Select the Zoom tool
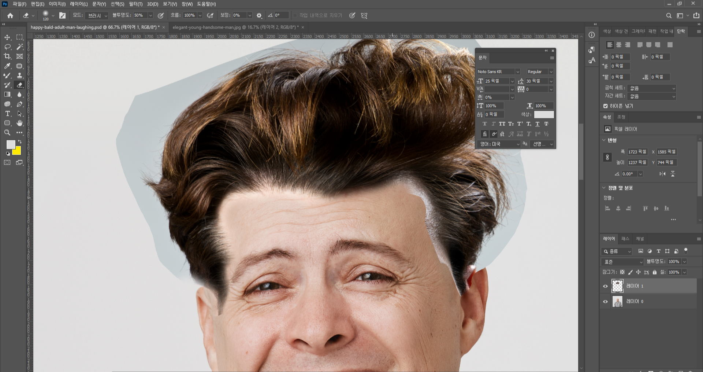This screenshot has height=372, width=703. [x=7, y=133]
